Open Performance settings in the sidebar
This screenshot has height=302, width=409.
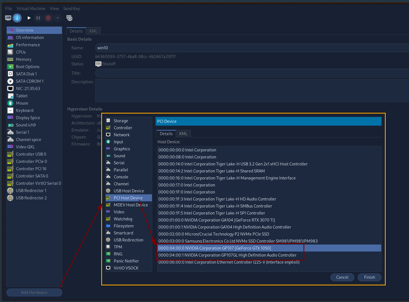click(x=34, y=45)
